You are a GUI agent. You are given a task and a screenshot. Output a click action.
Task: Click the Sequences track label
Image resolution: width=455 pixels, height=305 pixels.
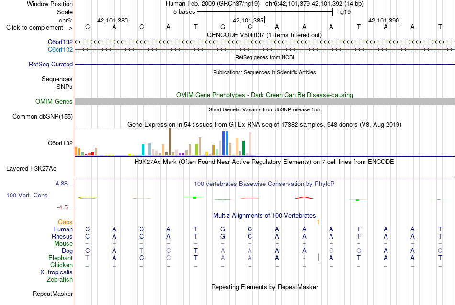tap(57, 79)
